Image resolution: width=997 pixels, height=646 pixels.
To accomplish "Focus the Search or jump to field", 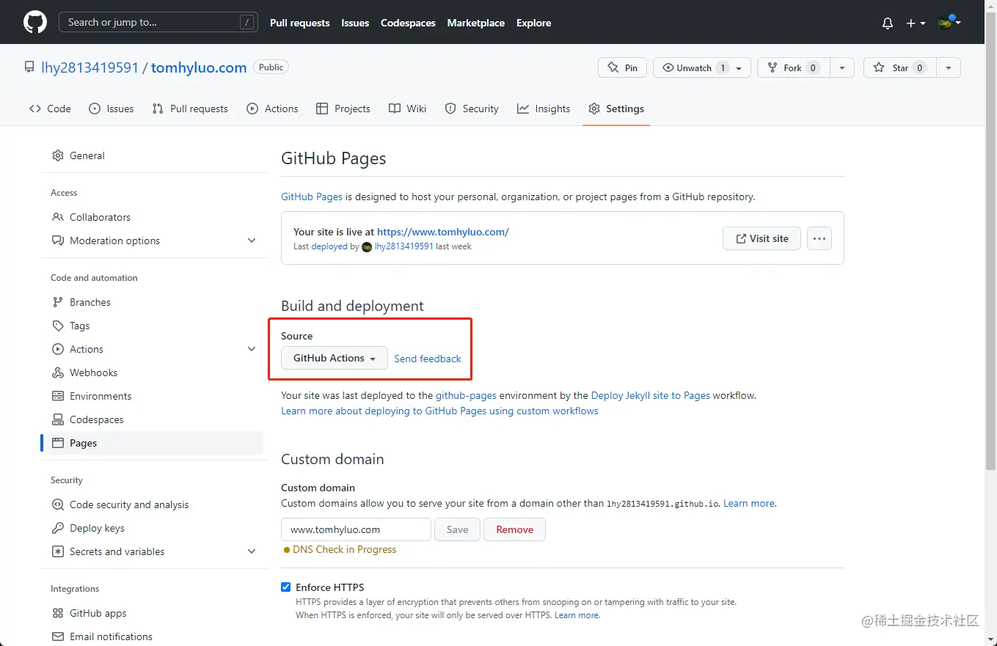I will point(158,22).
